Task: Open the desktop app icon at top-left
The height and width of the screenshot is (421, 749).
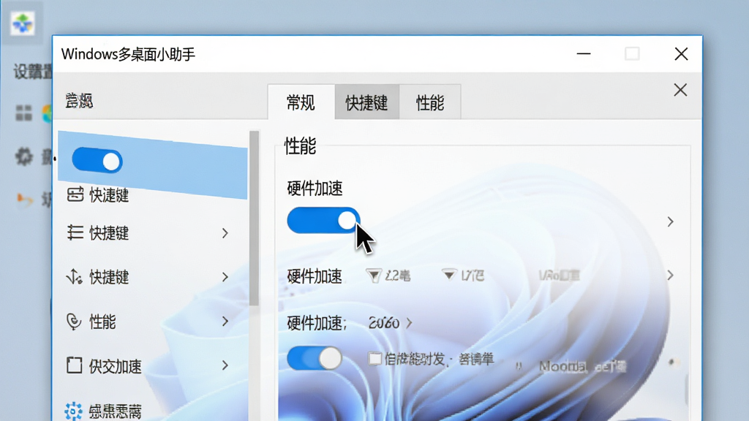Action: coord(23,23)
